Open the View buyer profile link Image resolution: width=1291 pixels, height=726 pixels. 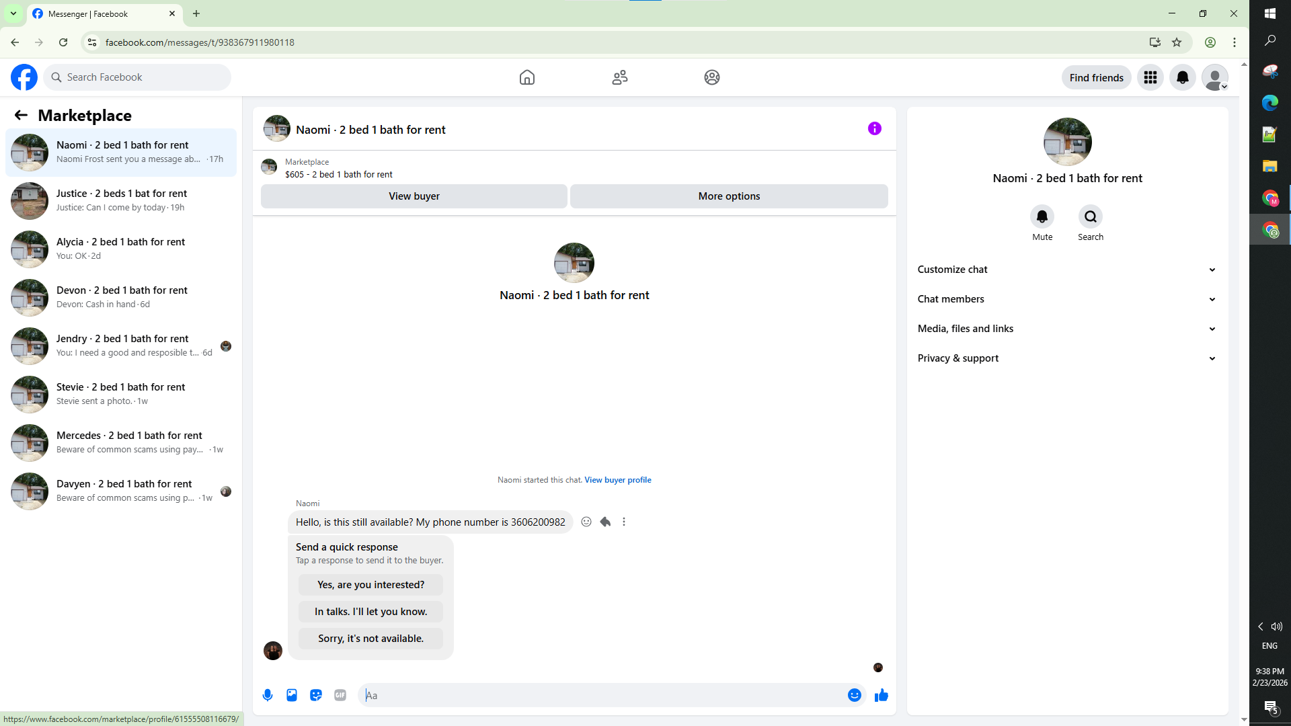click(x=618, y=480)
